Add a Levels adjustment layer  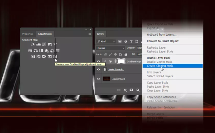pyautogui.click(x=38, y=44)
